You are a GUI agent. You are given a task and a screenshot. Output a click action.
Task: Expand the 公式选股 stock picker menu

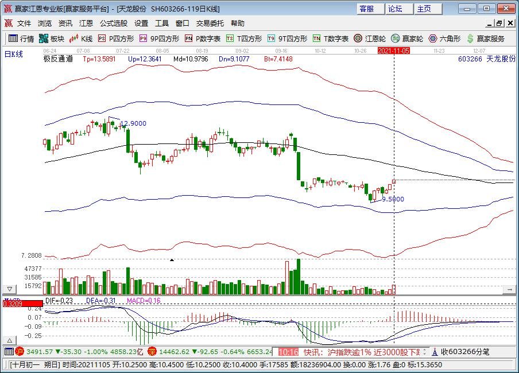[113, 24]
